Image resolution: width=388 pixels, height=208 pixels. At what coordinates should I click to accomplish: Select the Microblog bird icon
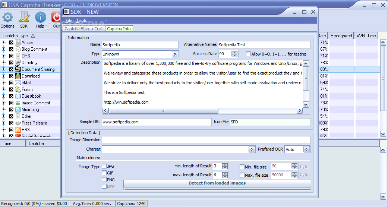[x=18, y=110]
